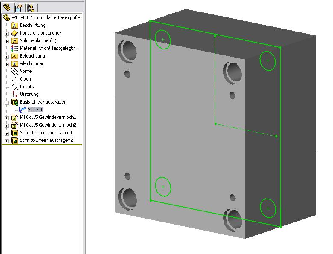Click the Volumenkörper solid bodies icon
333x254 pixels.
[14, 41]
